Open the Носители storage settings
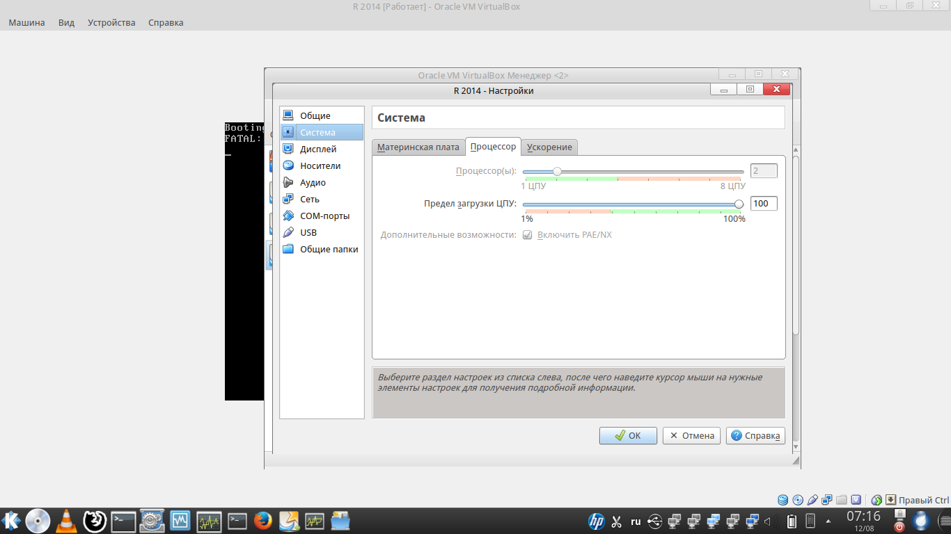This screenshot has width=951, height=534. point(320,165)
